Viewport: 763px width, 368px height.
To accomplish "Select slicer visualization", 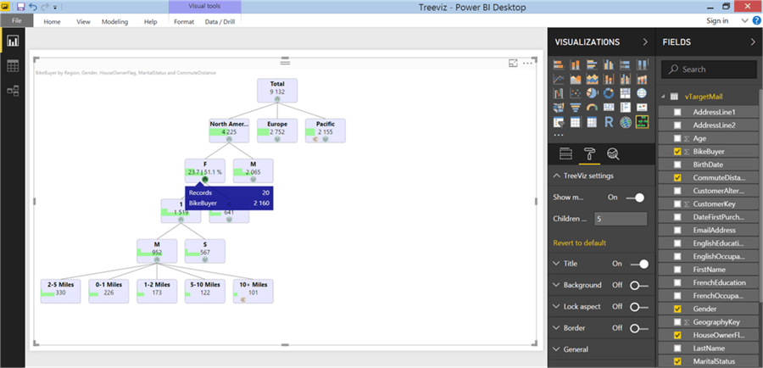I will pos(559,122).
